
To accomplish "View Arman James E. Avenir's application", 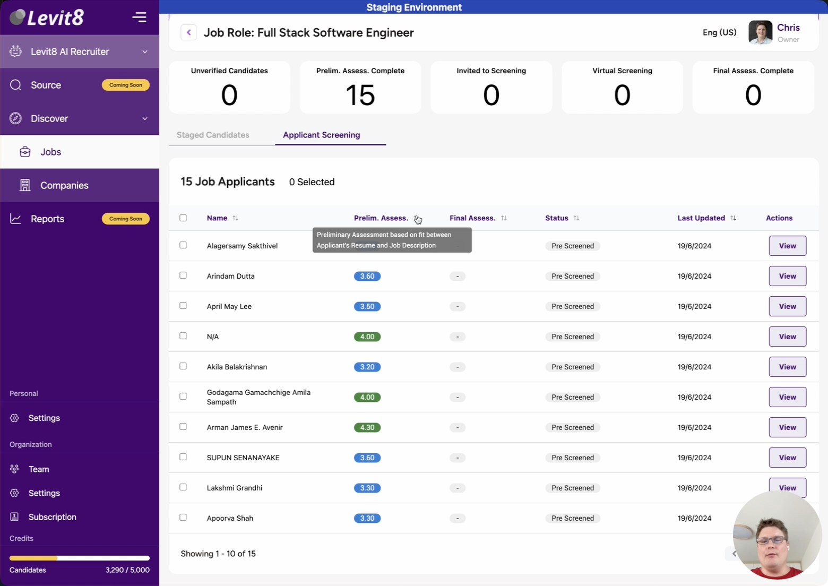I will 787,427.
